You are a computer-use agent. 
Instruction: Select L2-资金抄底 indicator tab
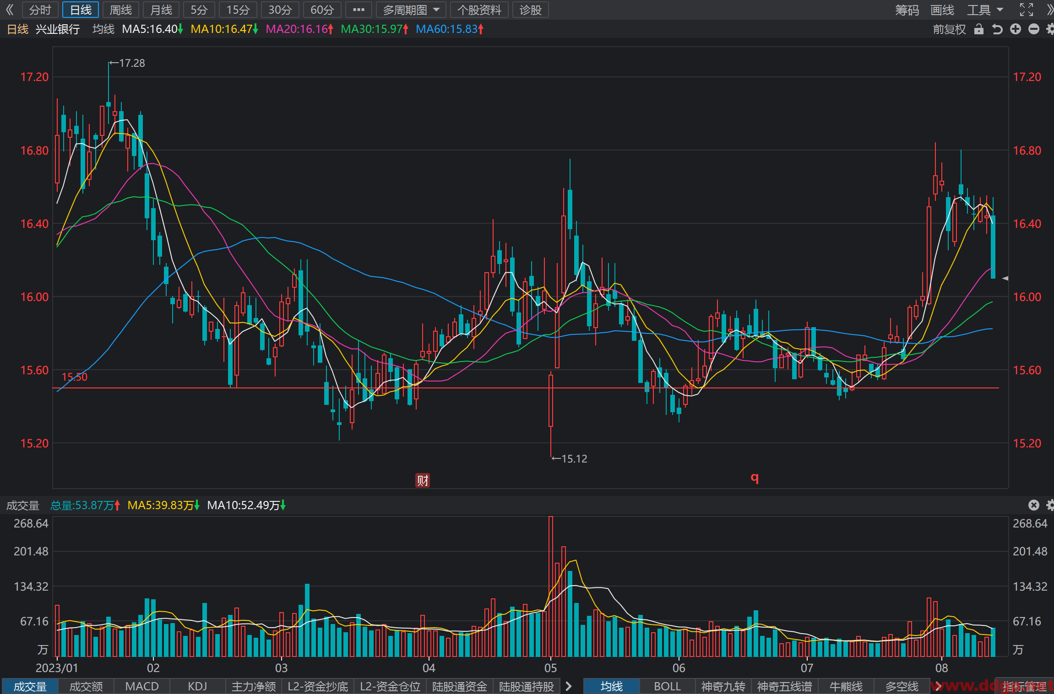318,686
